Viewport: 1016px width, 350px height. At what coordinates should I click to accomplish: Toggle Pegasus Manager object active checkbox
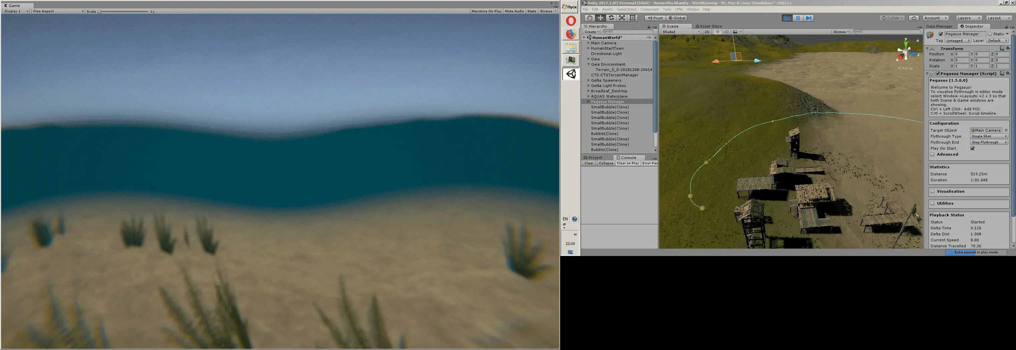tap(941, 34)
